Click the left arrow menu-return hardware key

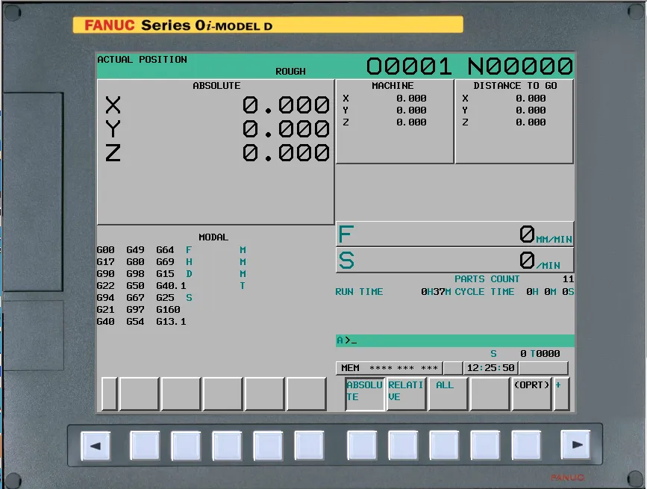[x=96, y=446]
